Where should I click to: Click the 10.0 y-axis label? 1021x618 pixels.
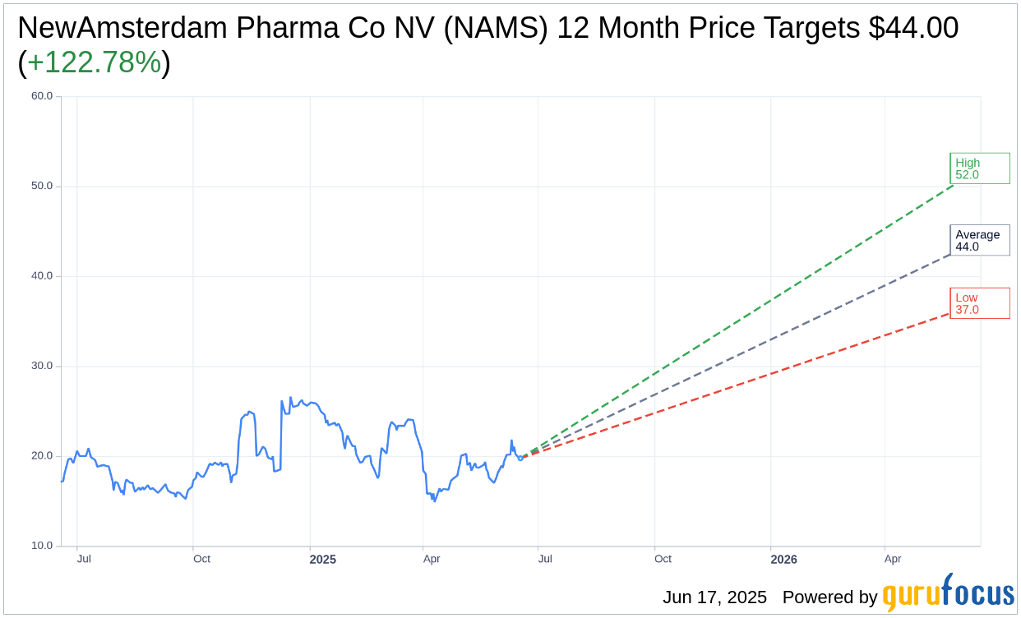click(x=42, y=546)
